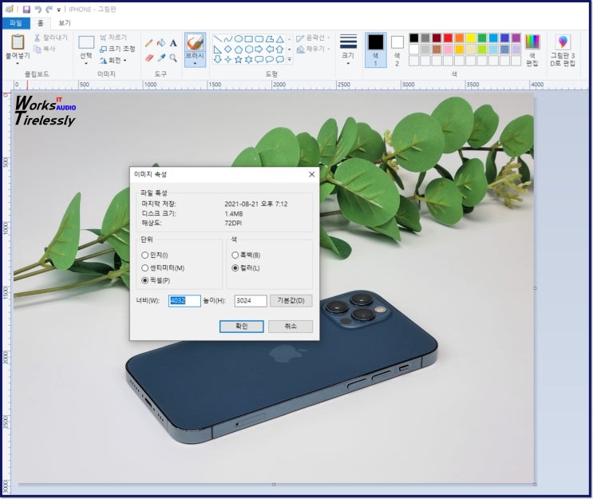Image resolution: width=593 pixels, height=499 pixels.
Task: Pick the hexagon shape
Action: point(249,50)
